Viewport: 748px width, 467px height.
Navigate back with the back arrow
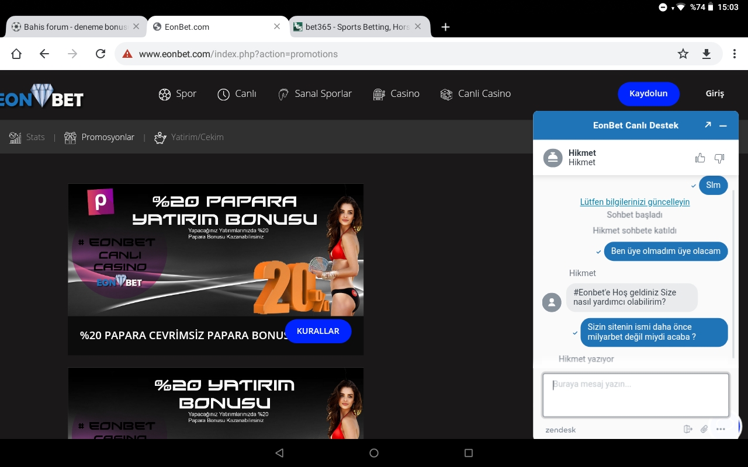[x=44, y=54]
